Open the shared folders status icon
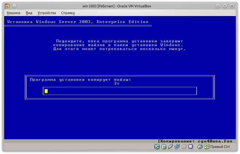 point(184,147)
